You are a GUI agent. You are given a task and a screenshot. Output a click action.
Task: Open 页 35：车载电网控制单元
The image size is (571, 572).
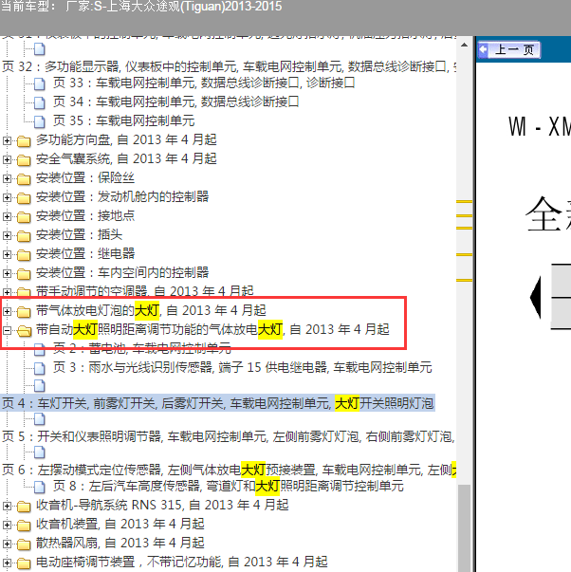tap(123, 120)
